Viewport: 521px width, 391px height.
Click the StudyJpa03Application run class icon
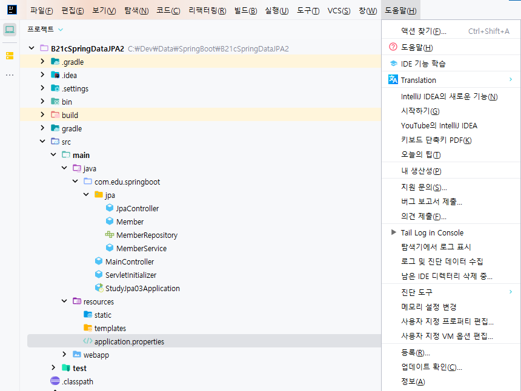99,287
